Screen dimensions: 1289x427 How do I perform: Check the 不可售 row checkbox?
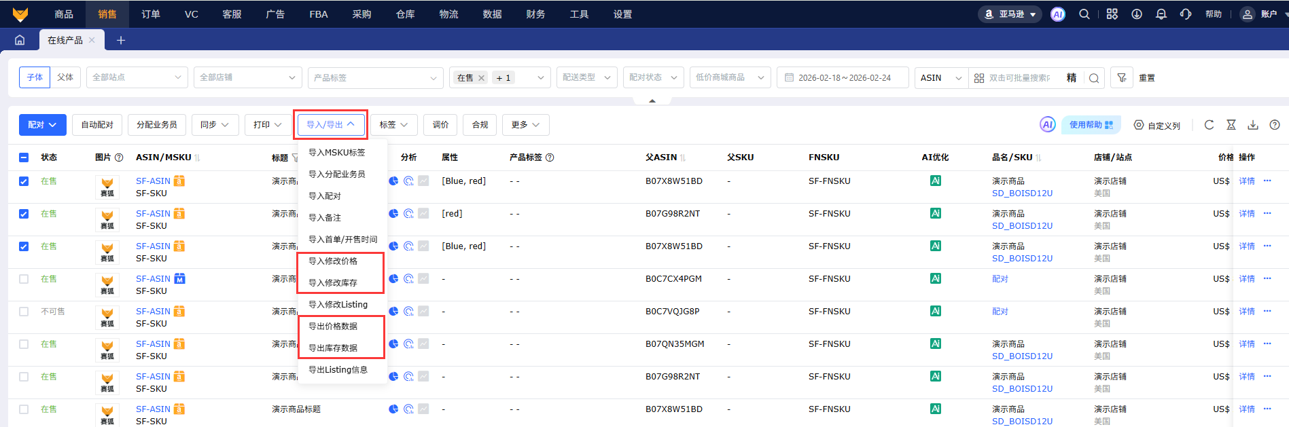24,312
